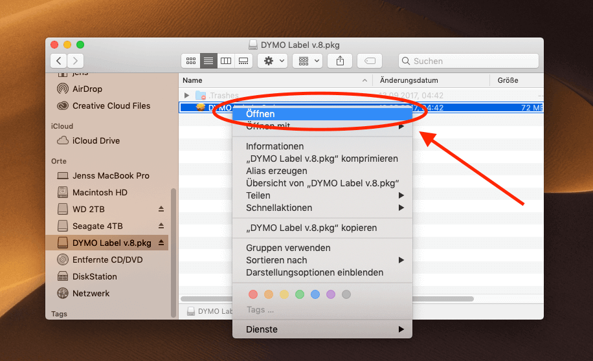Click the Edit Tags toolbar icon
Viewport: 593px width, 361px height.
(370, 61)
